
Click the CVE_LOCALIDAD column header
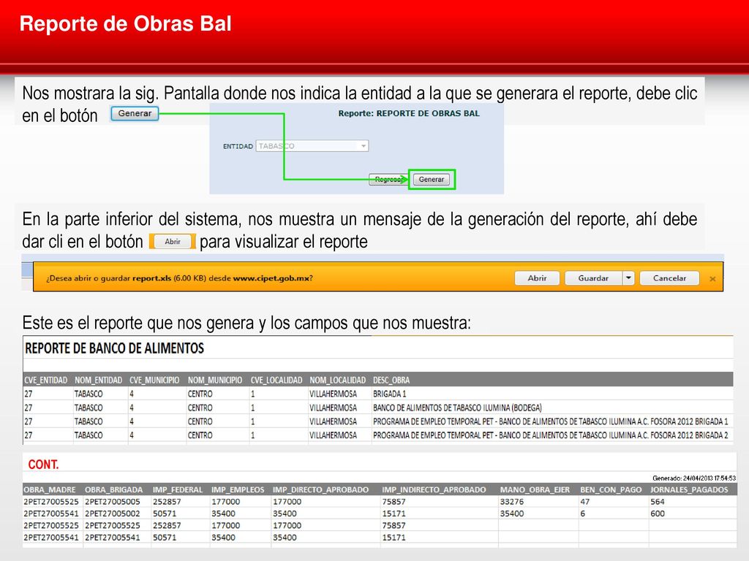tap(276, 380)
